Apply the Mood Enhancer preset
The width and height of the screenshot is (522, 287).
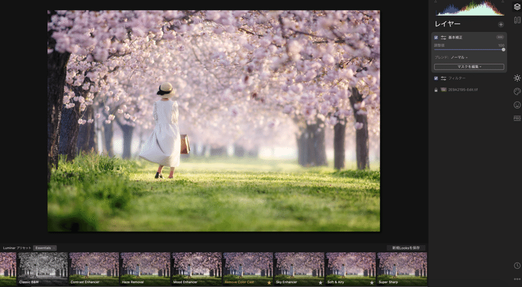pyautogui.click(x=197, y=269)
